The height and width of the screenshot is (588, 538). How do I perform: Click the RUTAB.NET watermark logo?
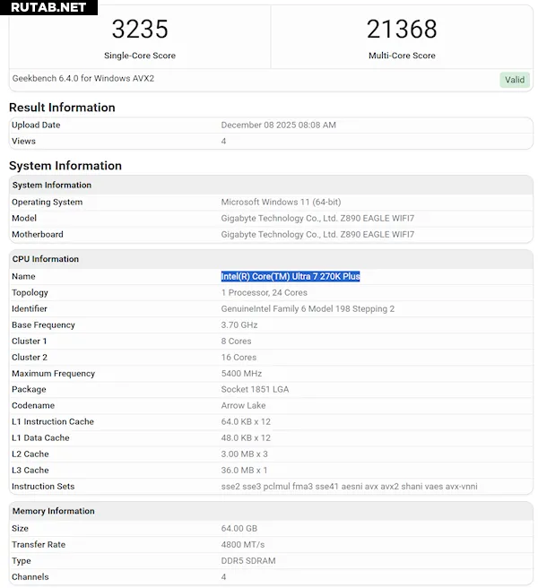click(x=48, y=8)
